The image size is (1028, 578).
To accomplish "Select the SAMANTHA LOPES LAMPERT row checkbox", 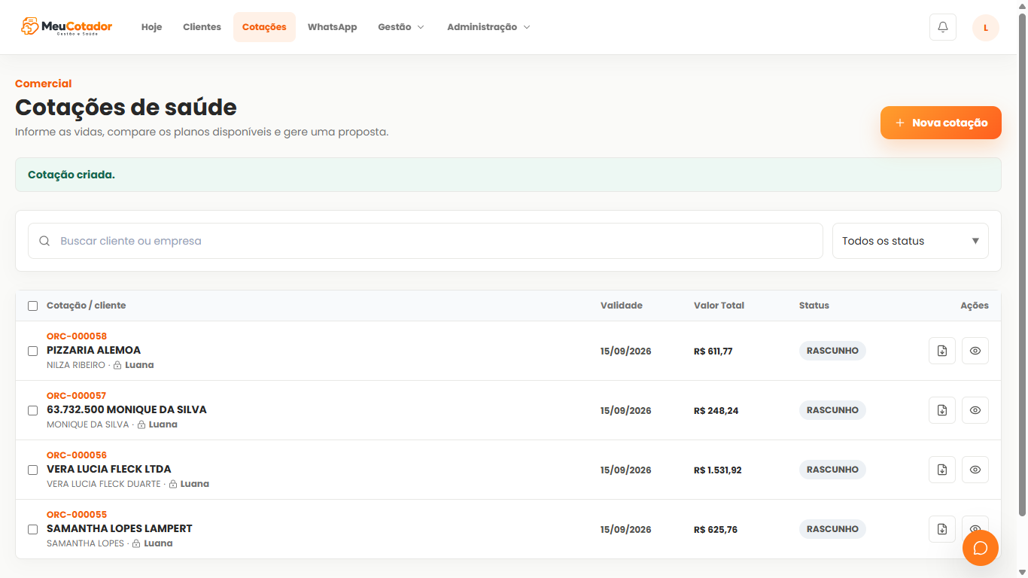I will (32, 529).
